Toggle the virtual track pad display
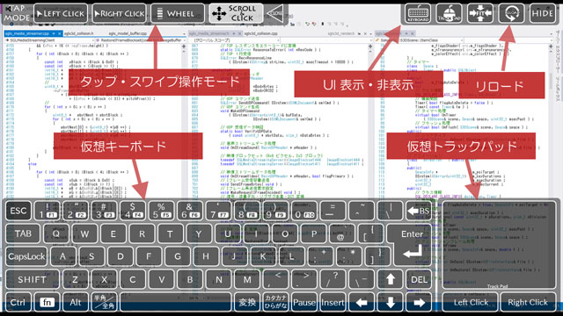563x316 pixels. click(450, 13)
